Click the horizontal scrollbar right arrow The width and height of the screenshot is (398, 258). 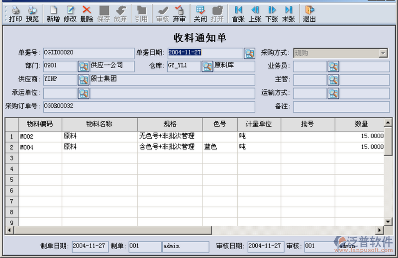[380, 230]
